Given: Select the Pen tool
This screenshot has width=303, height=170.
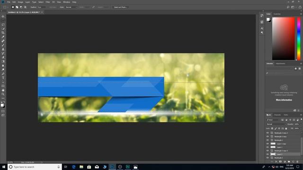Looking at the screenshot, I should pos(3,74).
